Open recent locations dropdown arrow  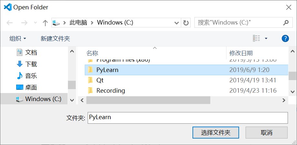click(x=35, y=23)
